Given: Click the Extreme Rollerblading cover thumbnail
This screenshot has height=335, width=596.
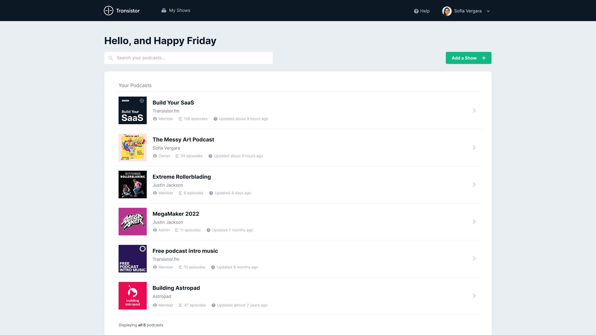Looking at the screenshot, I should [x=132, y=185].
